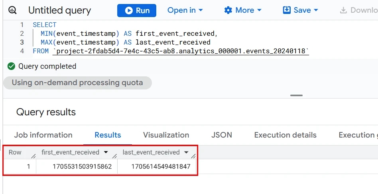Open the last_event_received column dropdown arrow
This screenshot has height=194, width=378.
[186, 152]
